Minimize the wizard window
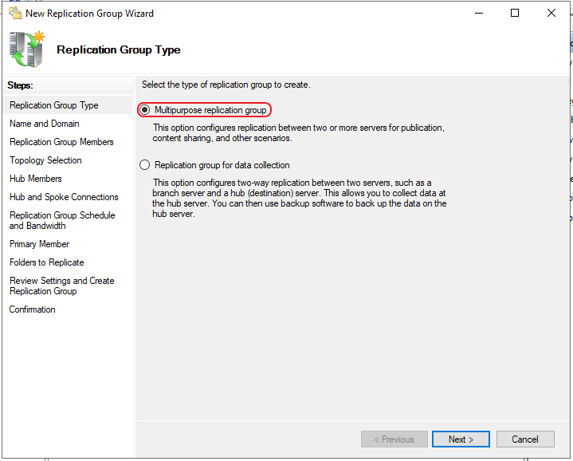 point(479,14)
